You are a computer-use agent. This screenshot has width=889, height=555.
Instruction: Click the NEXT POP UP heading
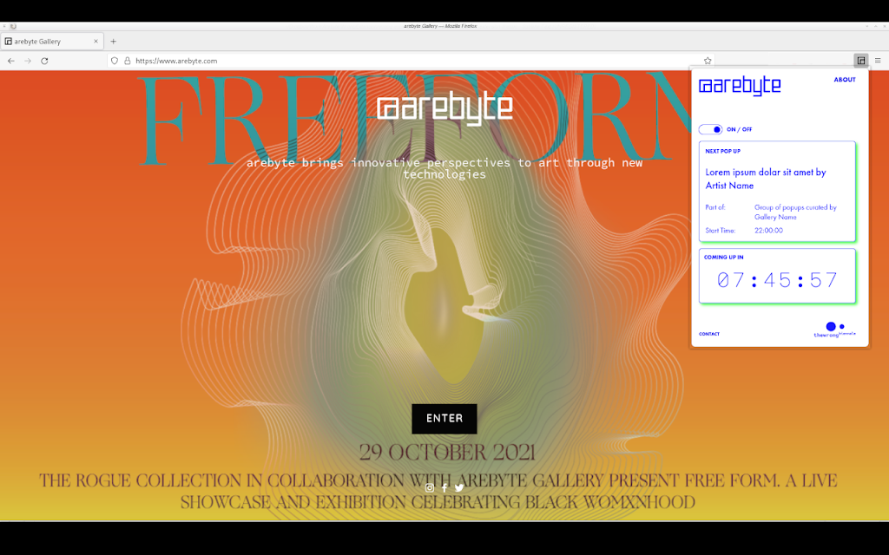[723, 151]
